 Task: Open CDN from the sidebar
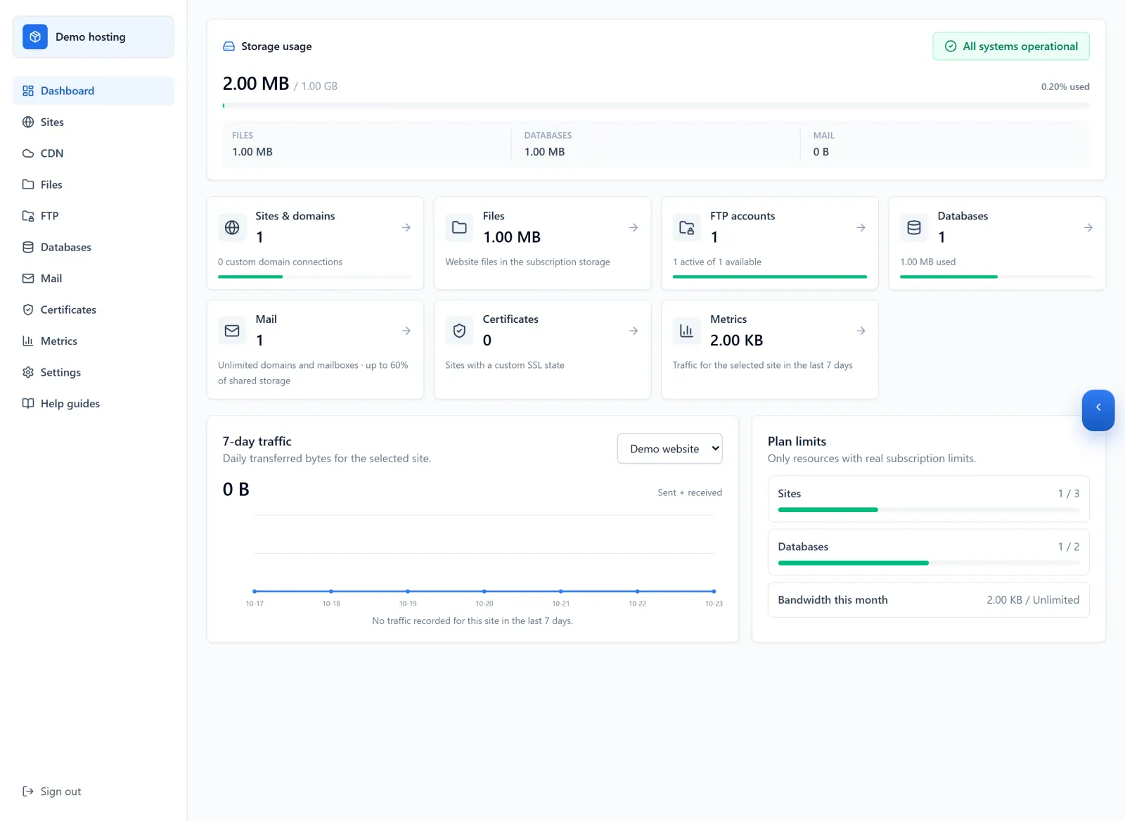(x=94, y=153)
